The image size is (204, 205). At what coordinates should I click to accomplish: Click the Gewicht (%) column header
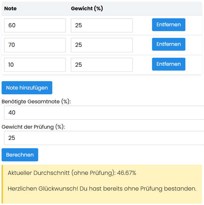87,9
